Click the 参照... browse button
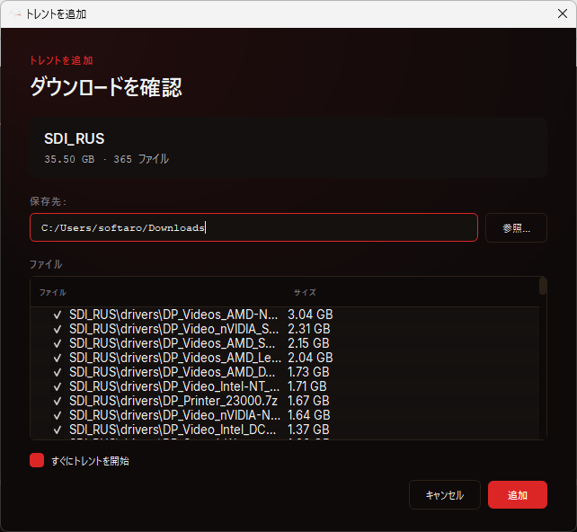Screen dimensions: 577x532 (516, 227)
